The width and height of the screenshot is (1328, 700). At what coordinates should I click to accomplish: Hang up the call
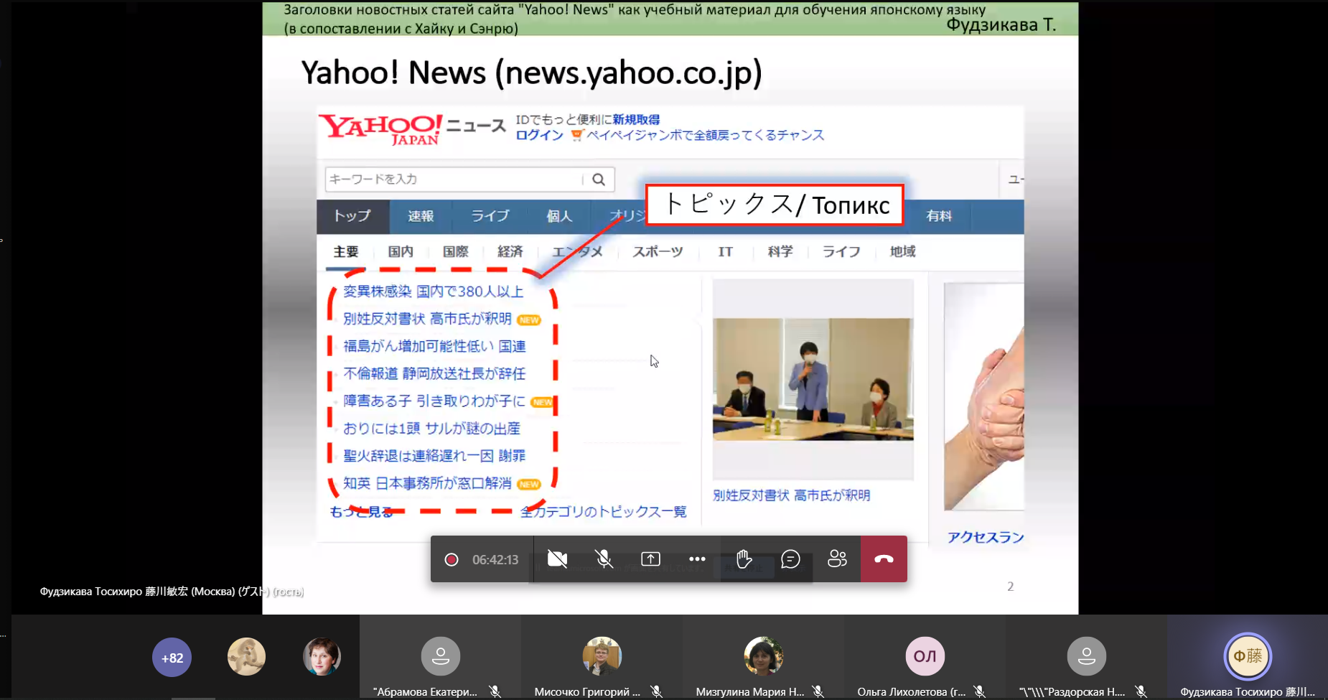884,559
